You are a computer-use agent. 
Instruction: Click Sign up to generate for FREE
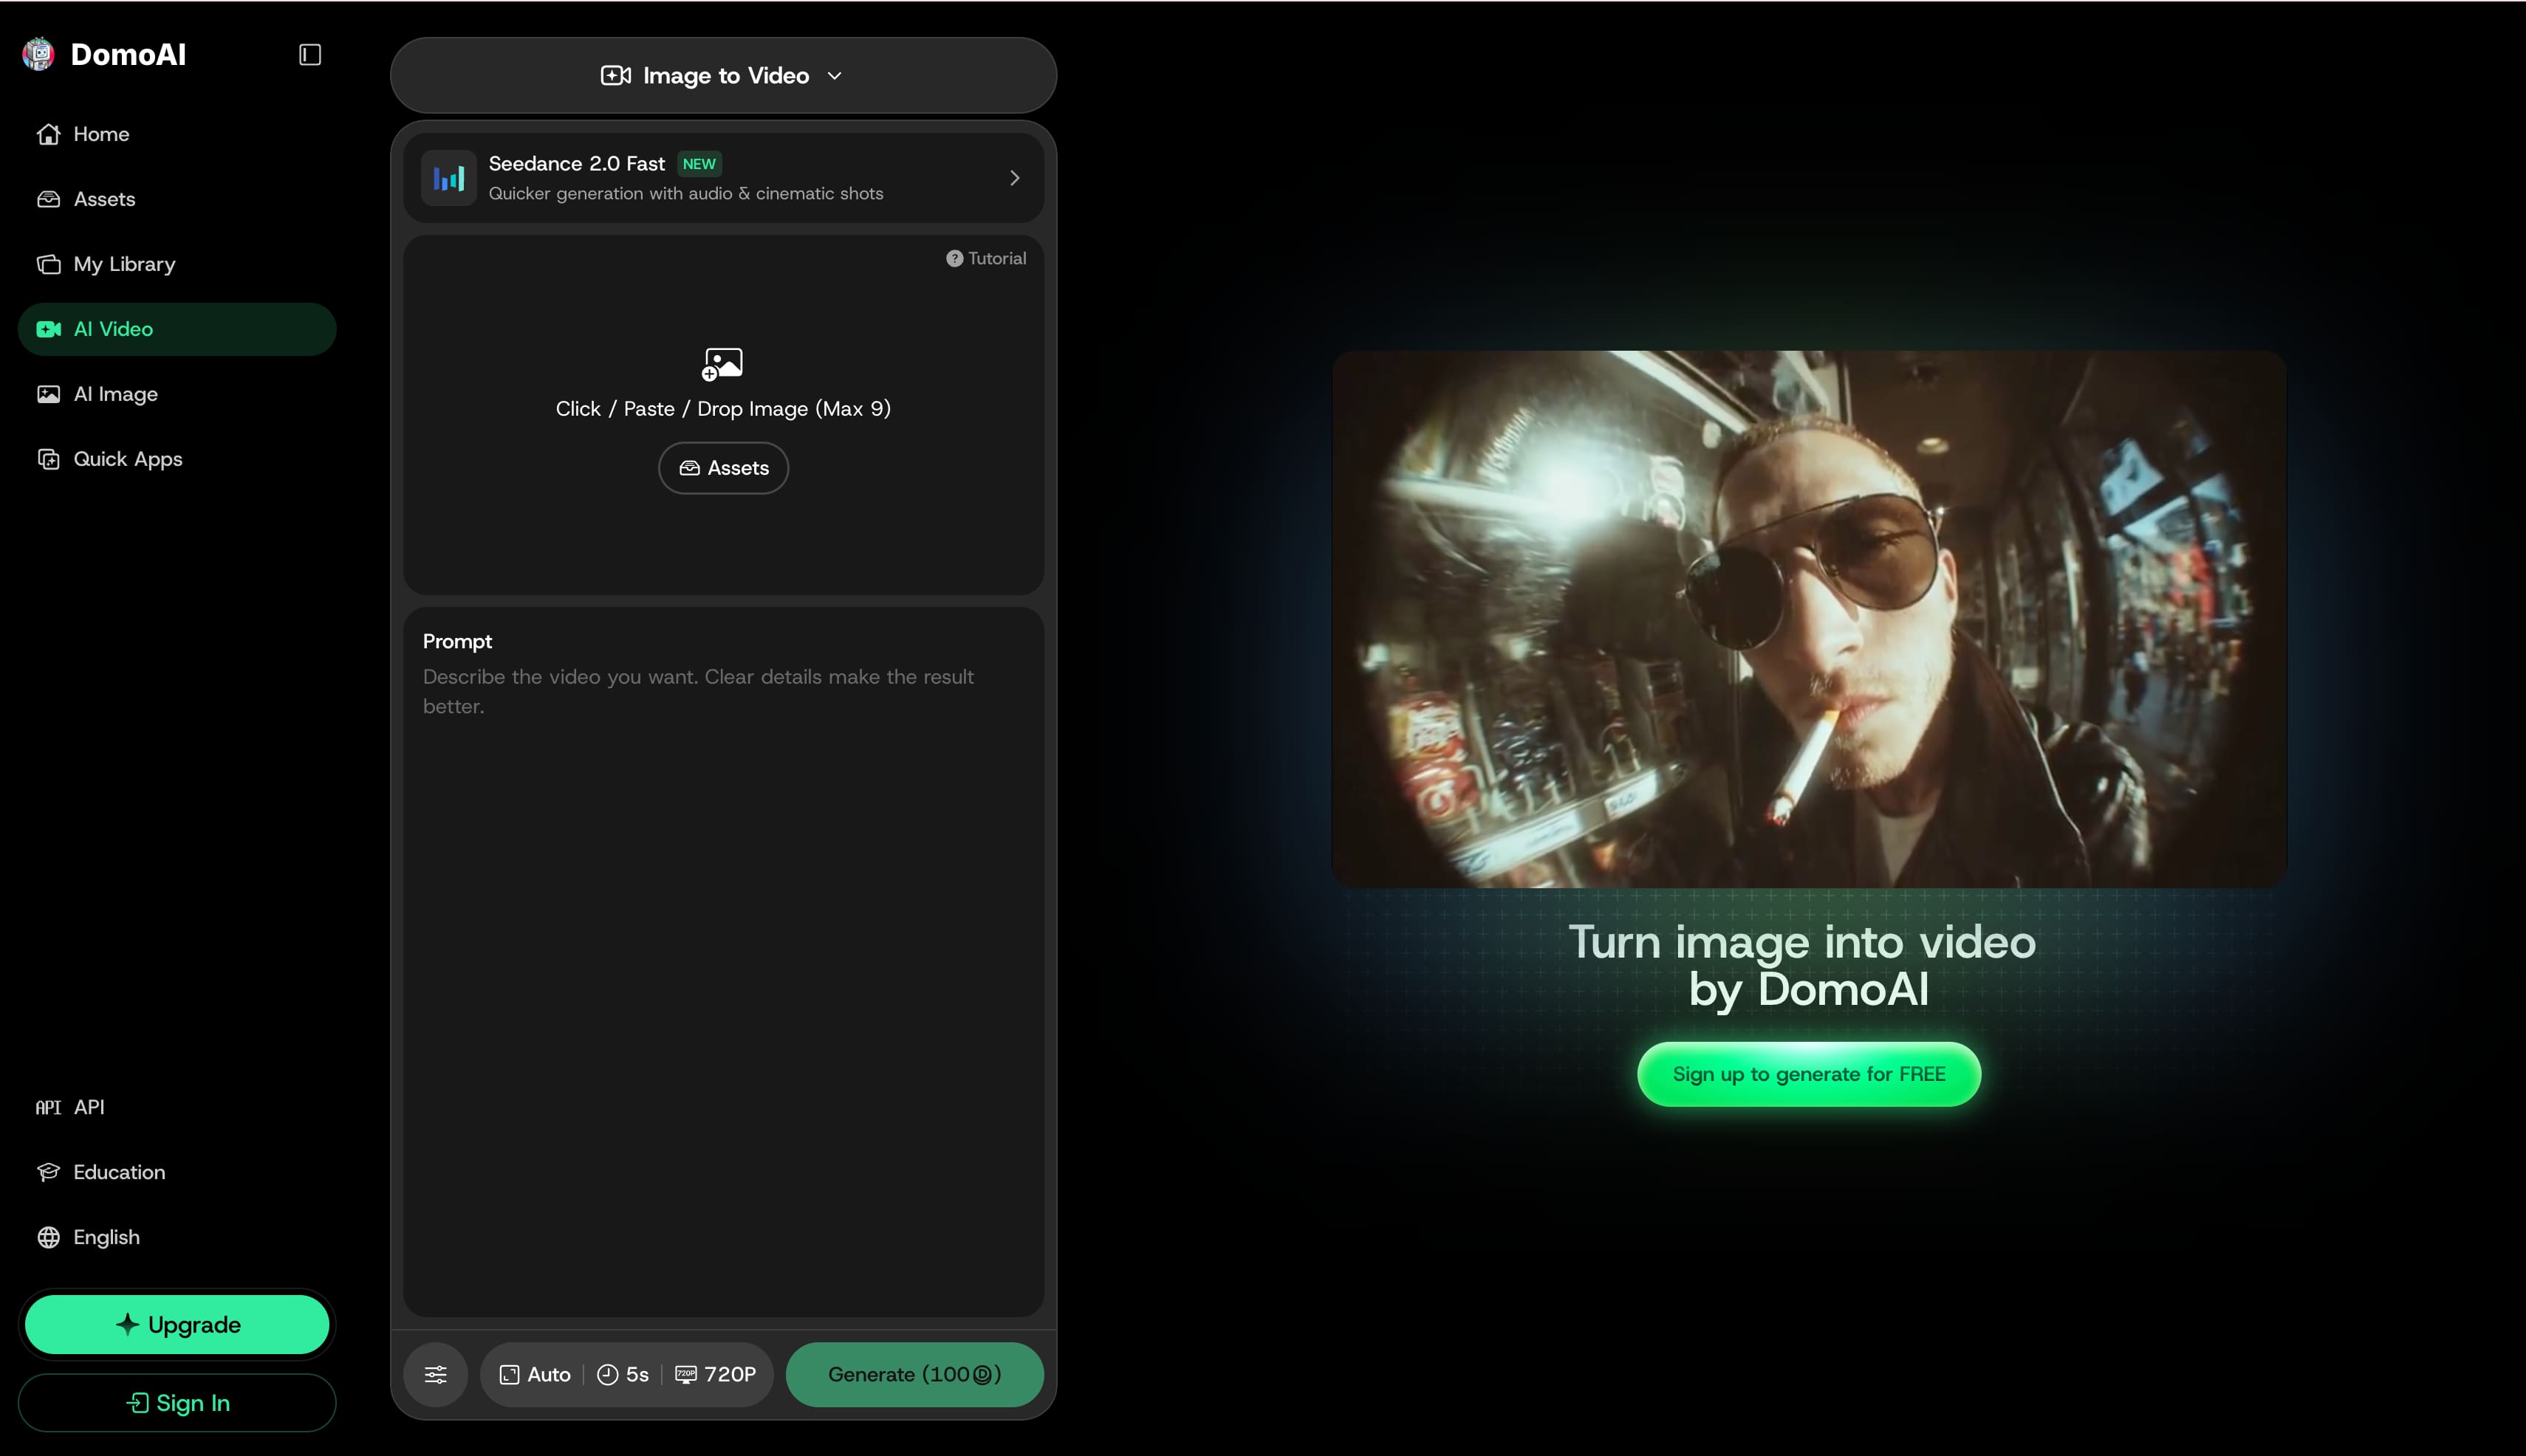1809,1074
